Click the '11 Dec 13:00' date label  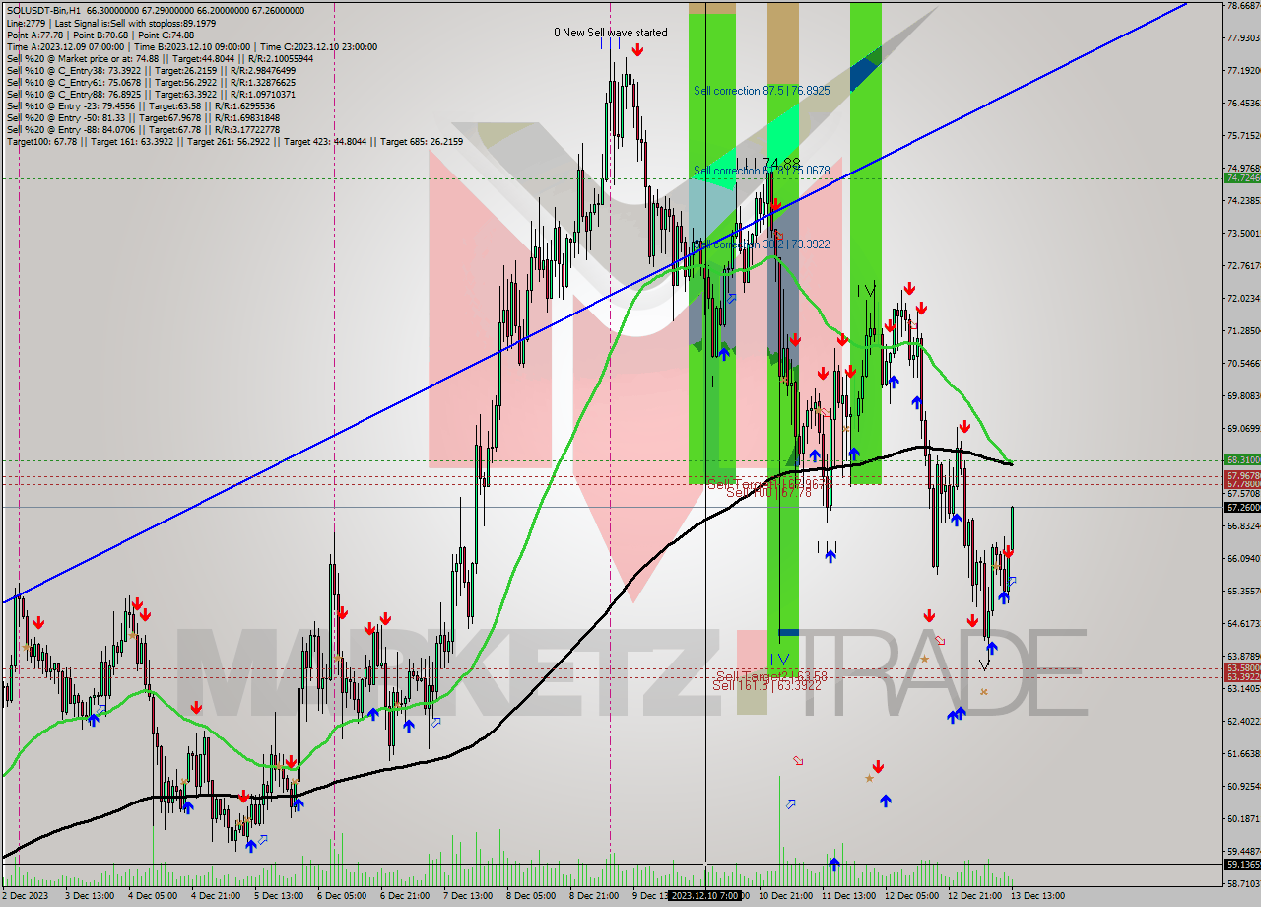click(x=848, y=896)
